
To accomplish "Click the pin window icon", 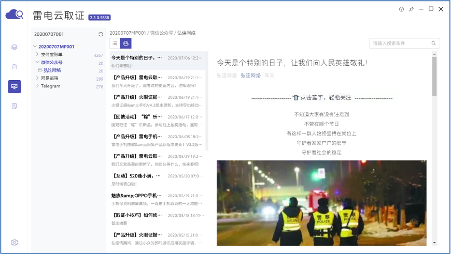I will pyautogui.click(x=411, y=9).
